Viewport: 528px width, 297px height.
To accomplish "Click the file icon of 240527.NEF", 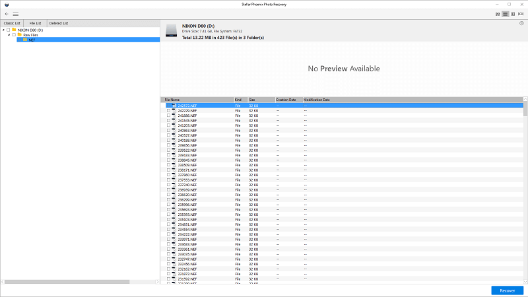I will point(174,135).
